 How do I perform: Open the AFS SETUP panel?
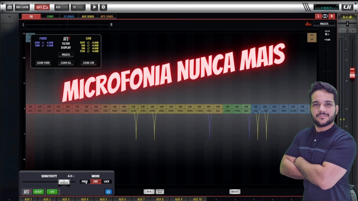(x=38, y=192)
